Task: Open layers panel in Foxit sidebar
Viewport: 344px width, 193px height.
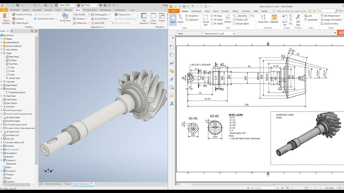Action: click(x=171, y=63)
